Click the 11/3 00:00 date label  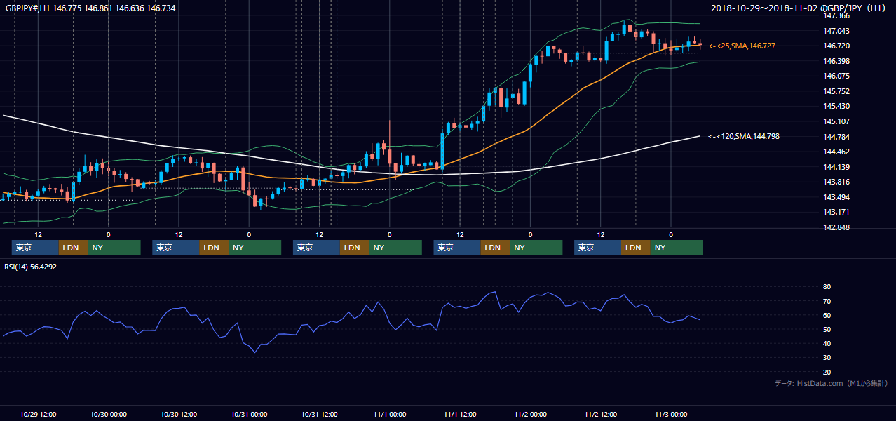[x=671, y=415]
